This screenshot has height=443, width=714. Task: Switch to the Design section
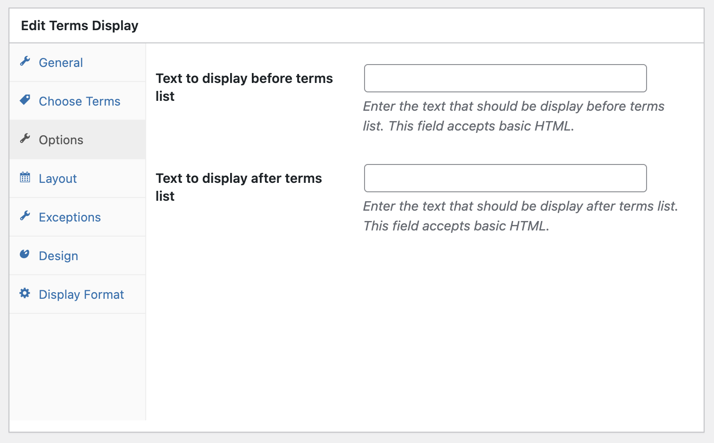coord(58,255)
